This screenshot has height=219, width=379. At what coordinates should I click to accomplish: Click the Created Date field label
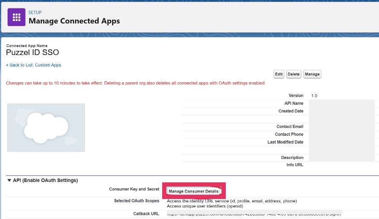(291, 111)
